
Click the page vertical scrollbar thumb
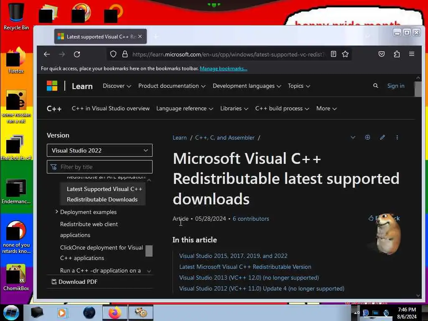(x=418, y=89)
